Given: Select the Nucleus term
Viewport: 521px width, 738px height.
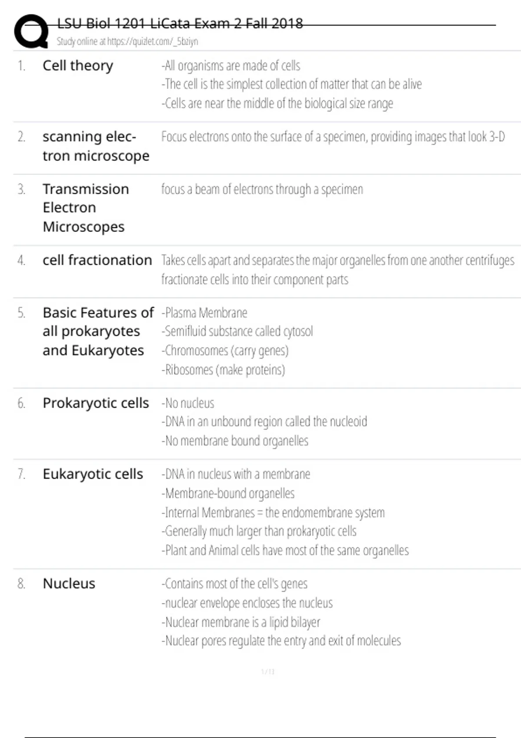Looking at the screenshot, I should tap(69, 584).
